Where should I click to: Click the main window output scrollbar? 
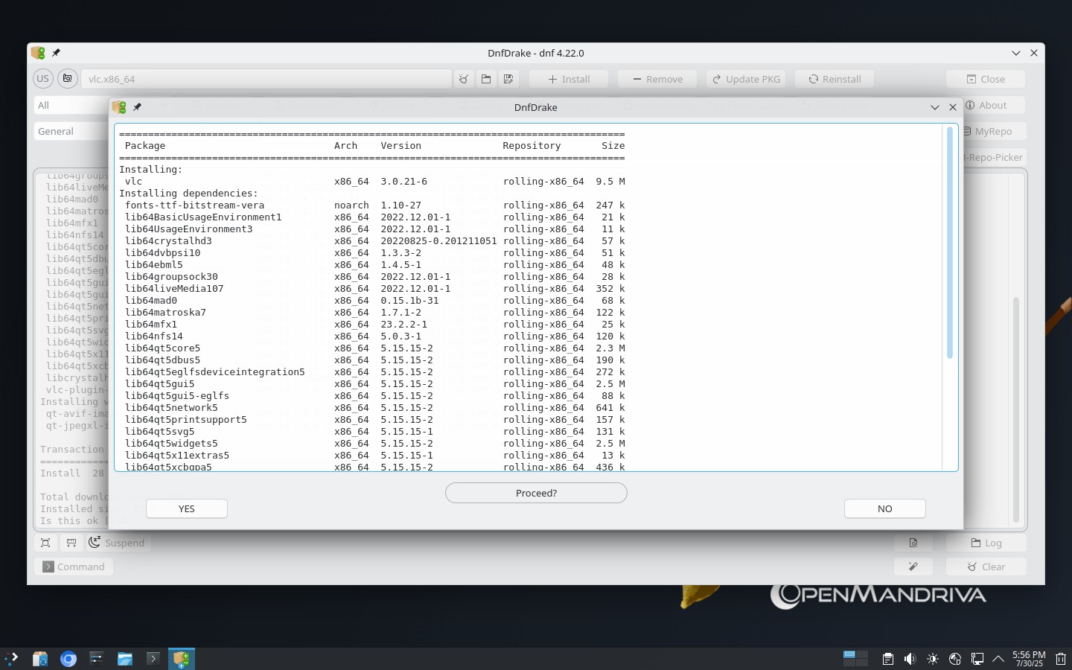tap(1016, 409)
